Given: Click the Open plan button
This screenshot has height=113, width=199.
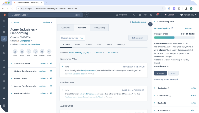Looking at the screenshot, I should tap(161, 73).
